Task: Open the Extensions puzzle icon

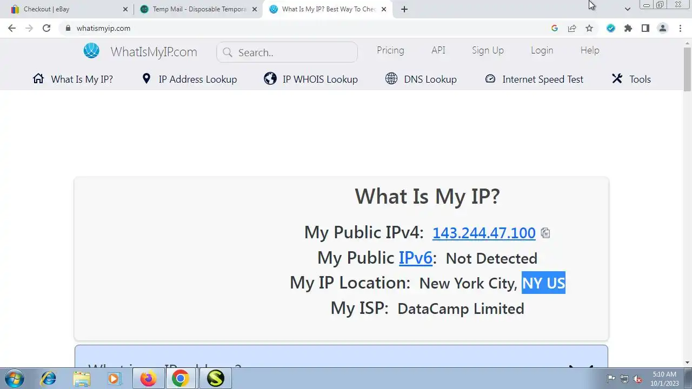Action: coord(628,28)
